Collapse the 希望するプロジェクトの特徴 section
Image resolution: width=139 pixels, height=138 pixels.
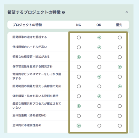pyautogui.click(x=127, y=12)
